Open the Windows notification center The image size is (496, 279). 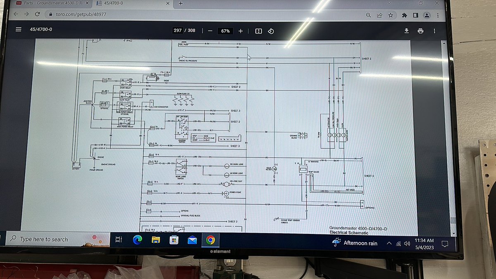[445, 244]
